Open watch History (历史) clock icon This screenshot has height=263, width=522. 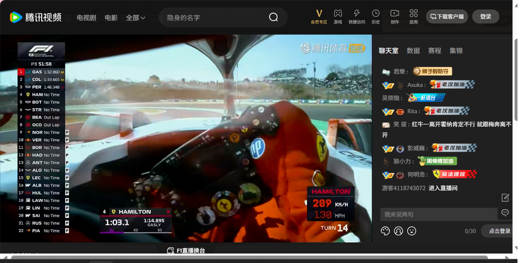(x=375, y=16)
